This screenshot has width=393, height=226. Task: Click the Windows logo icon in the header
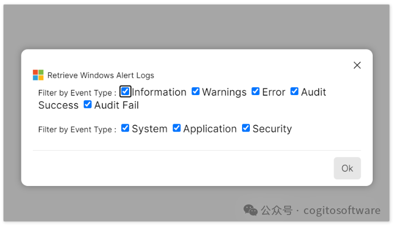click(38, 75)
